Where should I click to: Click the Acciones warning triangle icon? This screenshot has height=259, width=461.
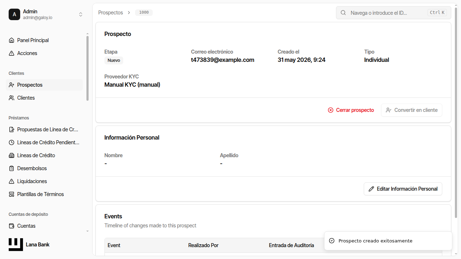click(x=12, y=53)
